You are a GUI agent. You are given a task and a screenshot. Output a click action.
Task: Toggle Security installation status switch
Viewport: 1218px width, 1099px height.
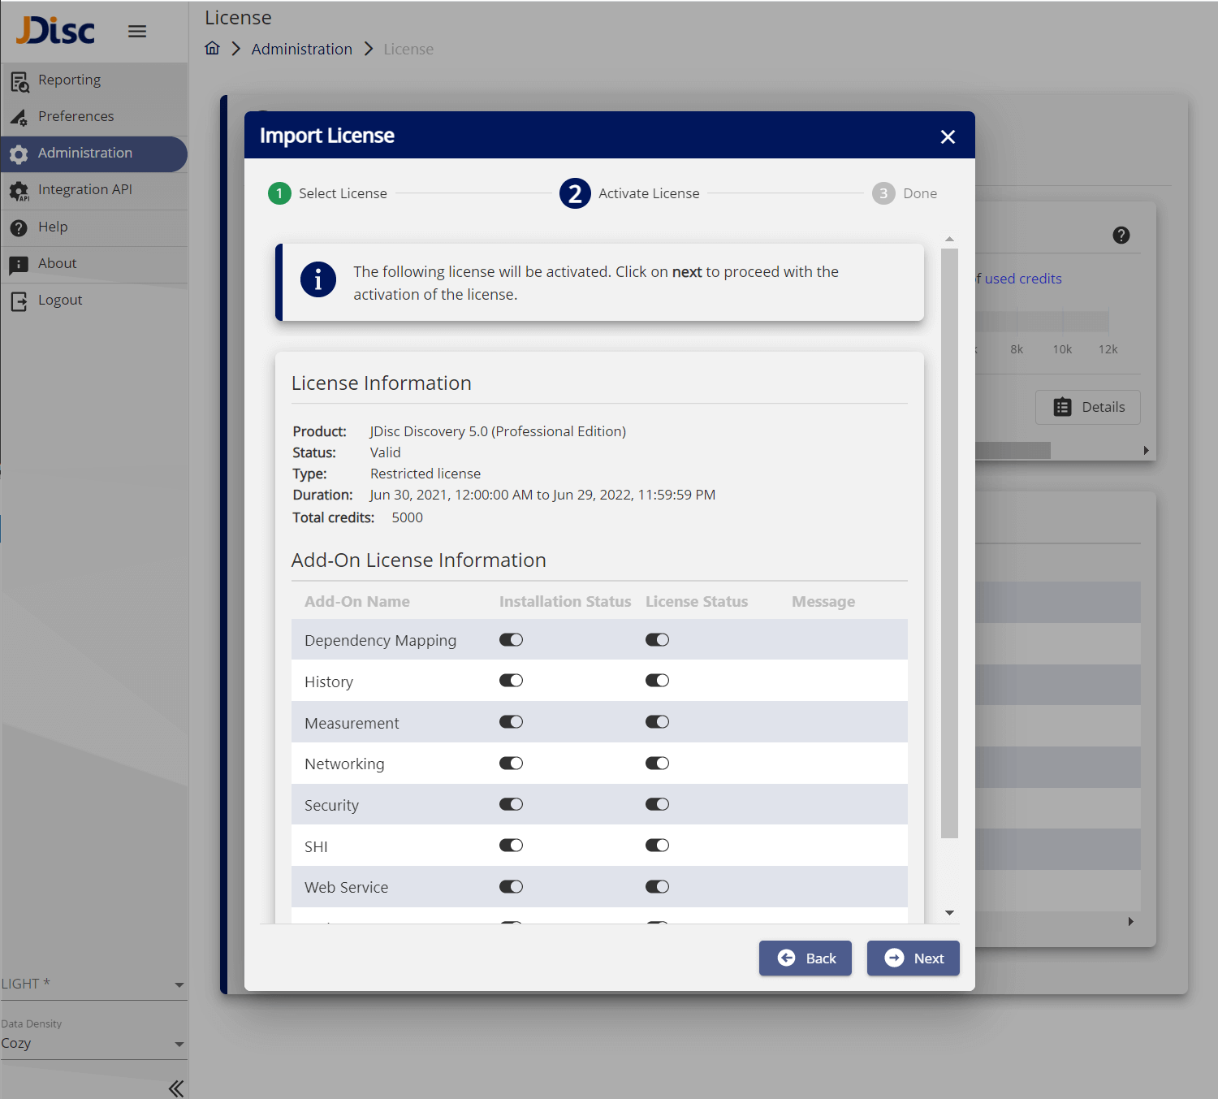511,804
